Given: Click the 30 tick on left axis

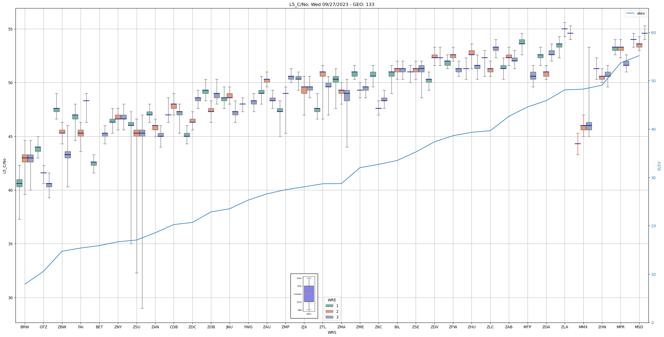Looking at the screenshot, I should click(11, 298).
